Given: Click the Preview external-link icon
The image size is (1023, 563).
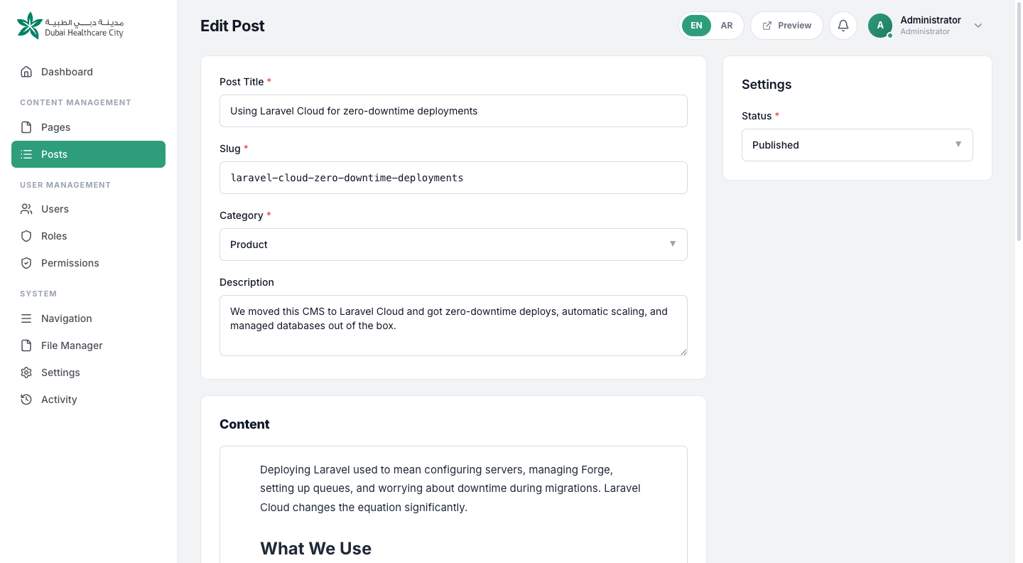Looking at the screenshot, I should 767,26.
